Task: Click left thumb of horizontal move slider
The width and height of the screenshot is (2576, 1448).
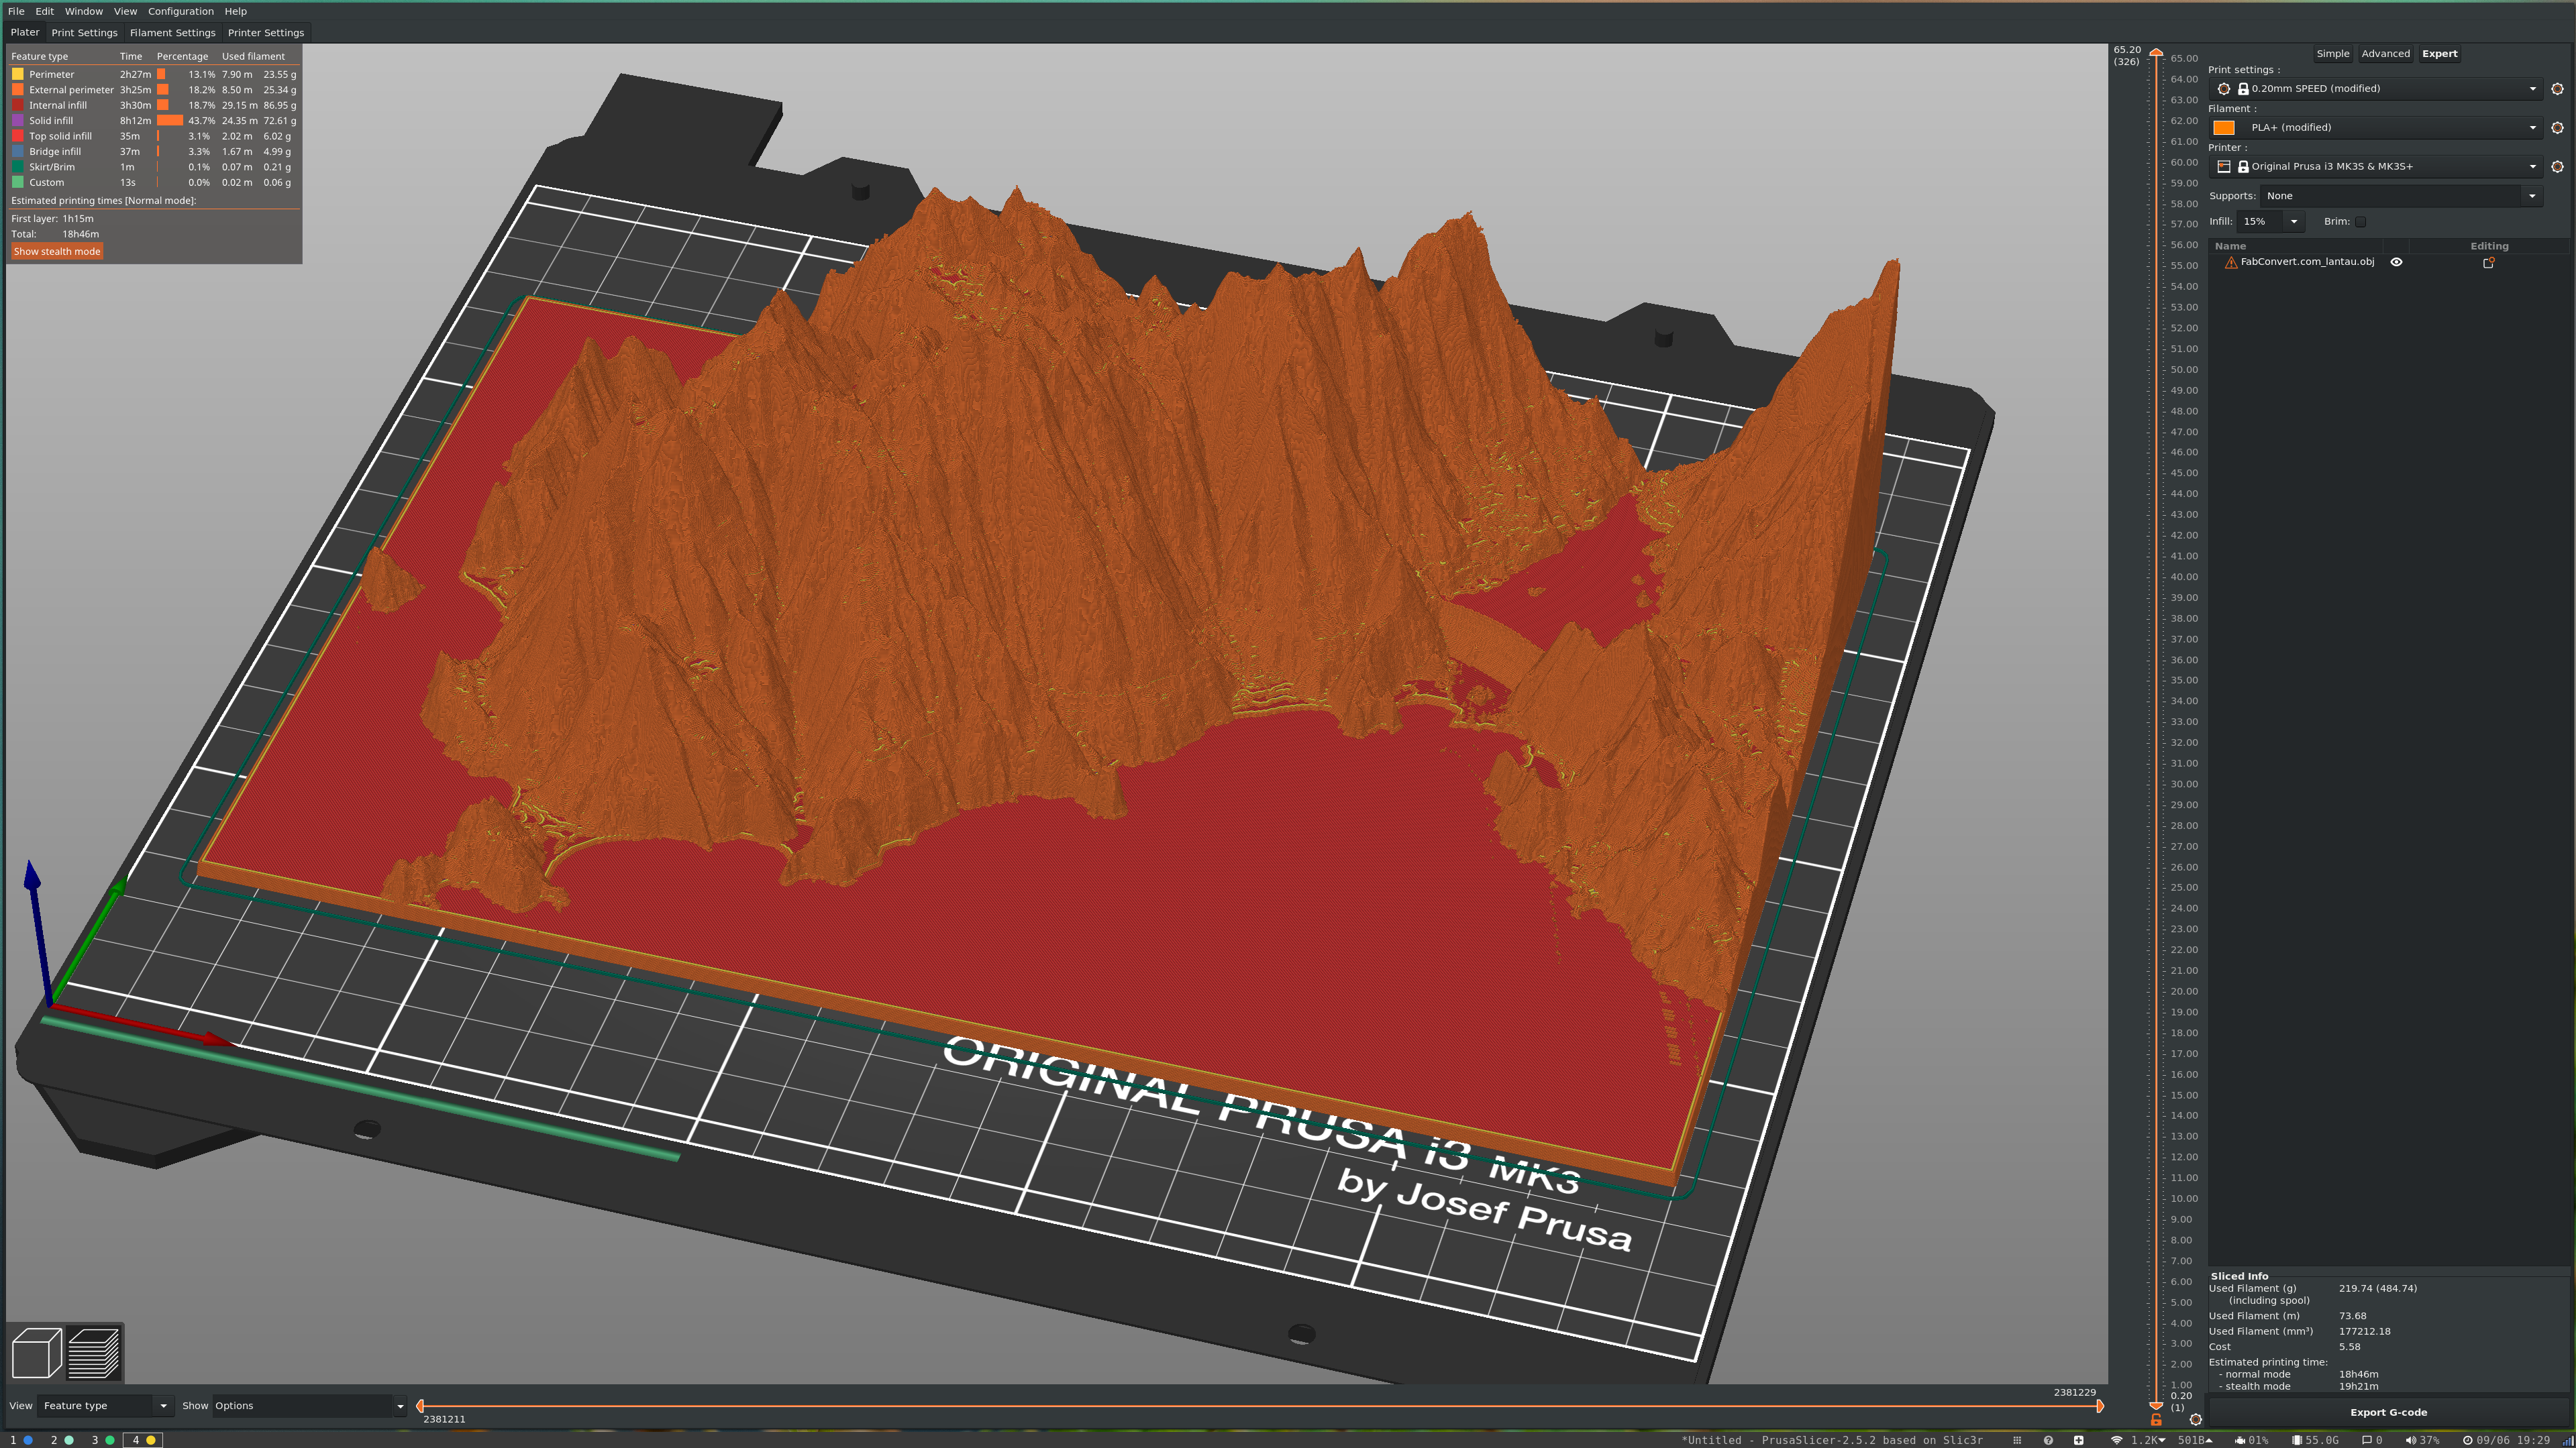Action: click(420, 1406)
